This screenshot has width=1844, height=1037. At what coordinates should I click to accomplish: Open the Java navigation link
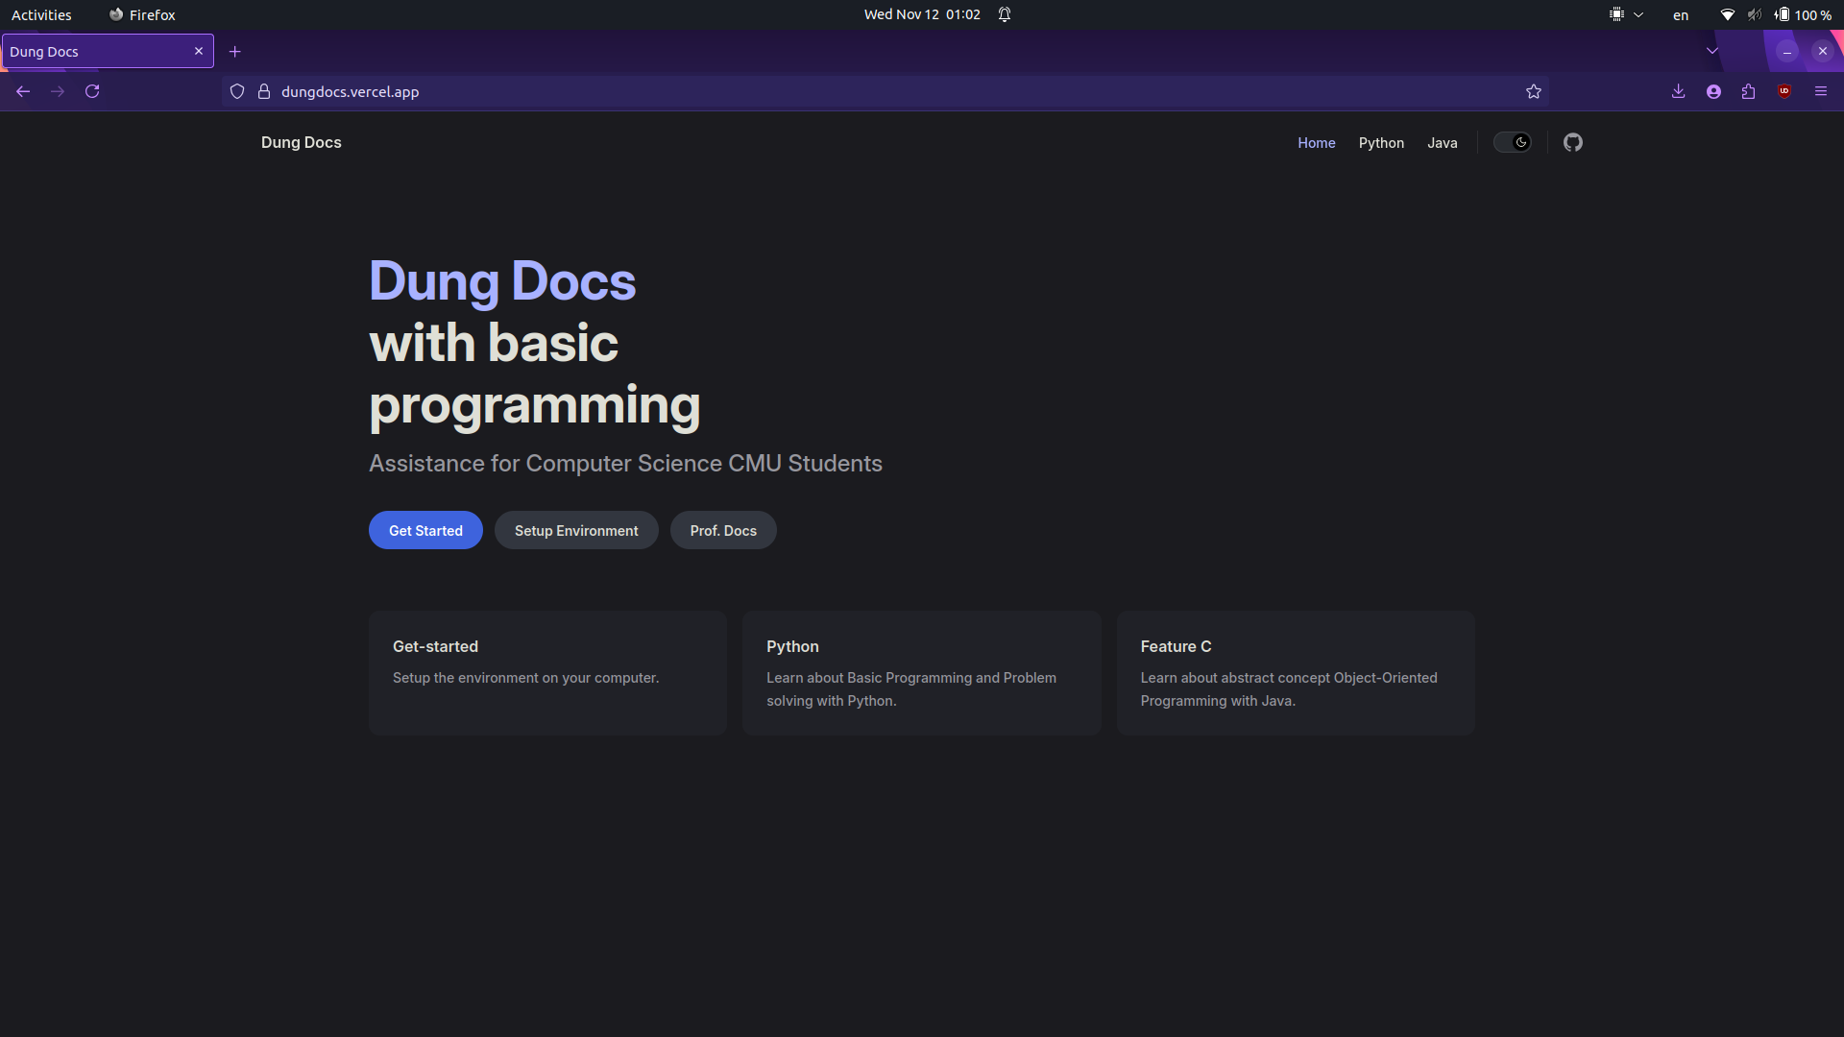coord(1442,143)
